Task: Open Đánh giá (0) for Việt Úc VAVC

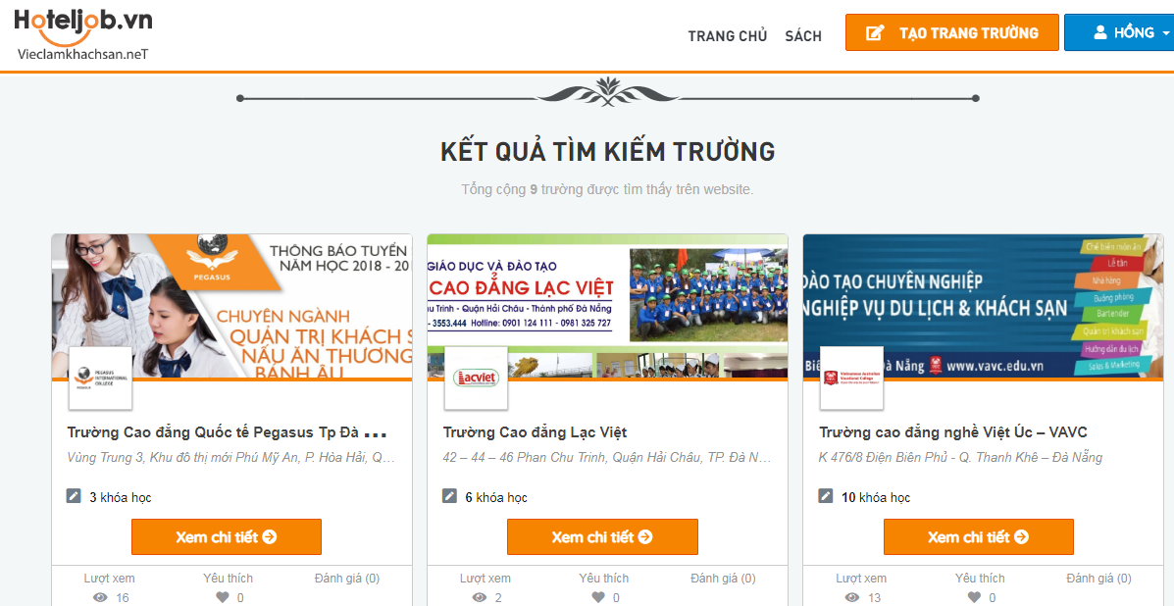Action: click(x=1099, y=579)
